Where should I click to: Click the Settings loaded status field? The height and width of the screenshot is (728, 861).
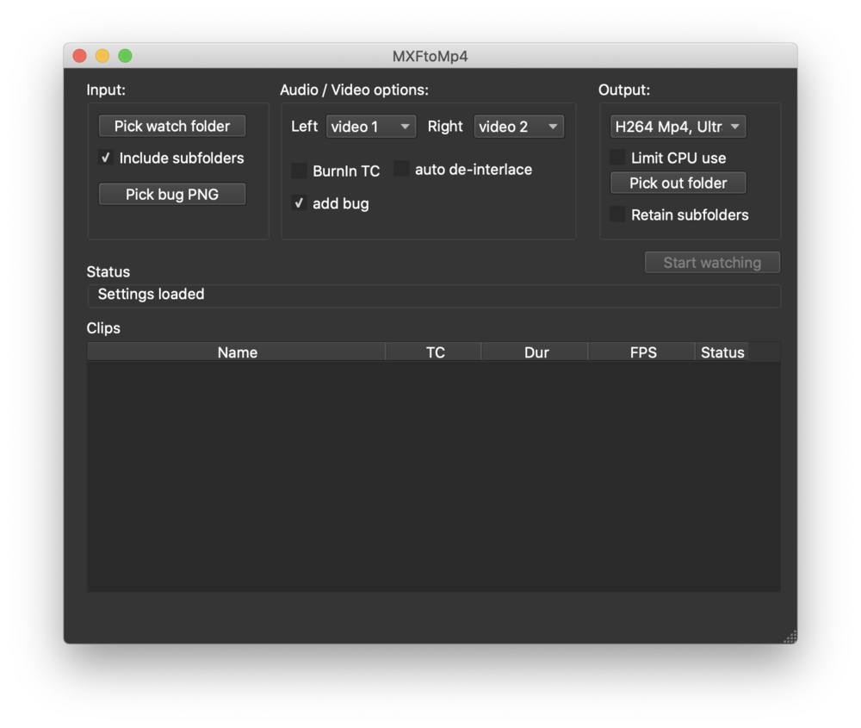[x=433, y=295]
